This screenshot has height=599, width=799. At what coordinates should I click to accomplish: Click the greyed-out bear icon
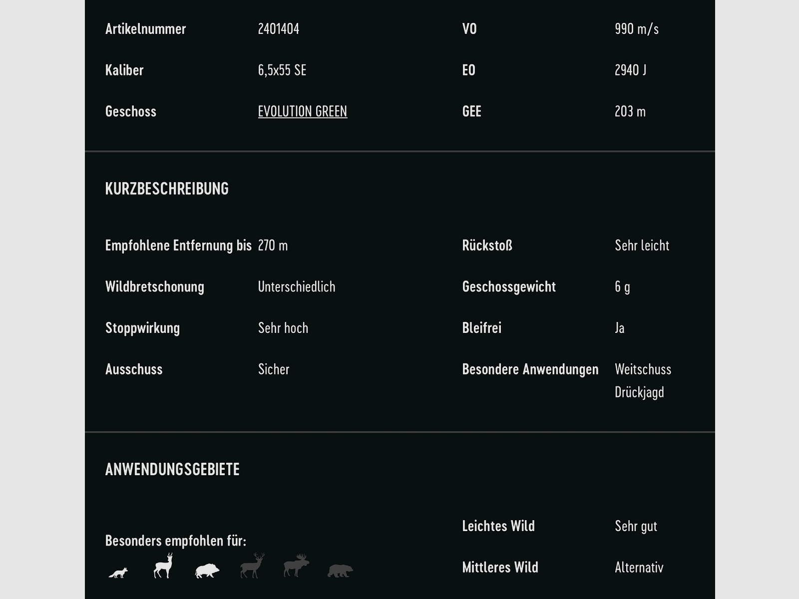tap(340, 571)
